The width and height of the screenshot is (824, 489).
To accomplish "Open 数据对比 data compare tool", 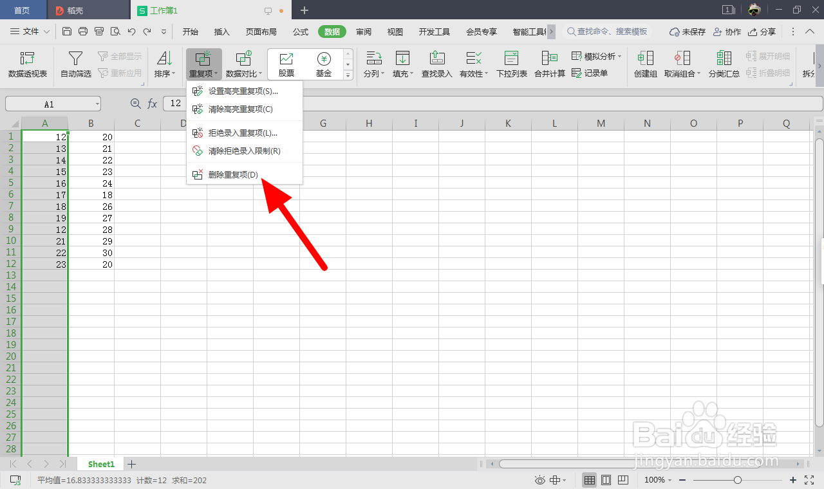I will click(x=244, y=64).
